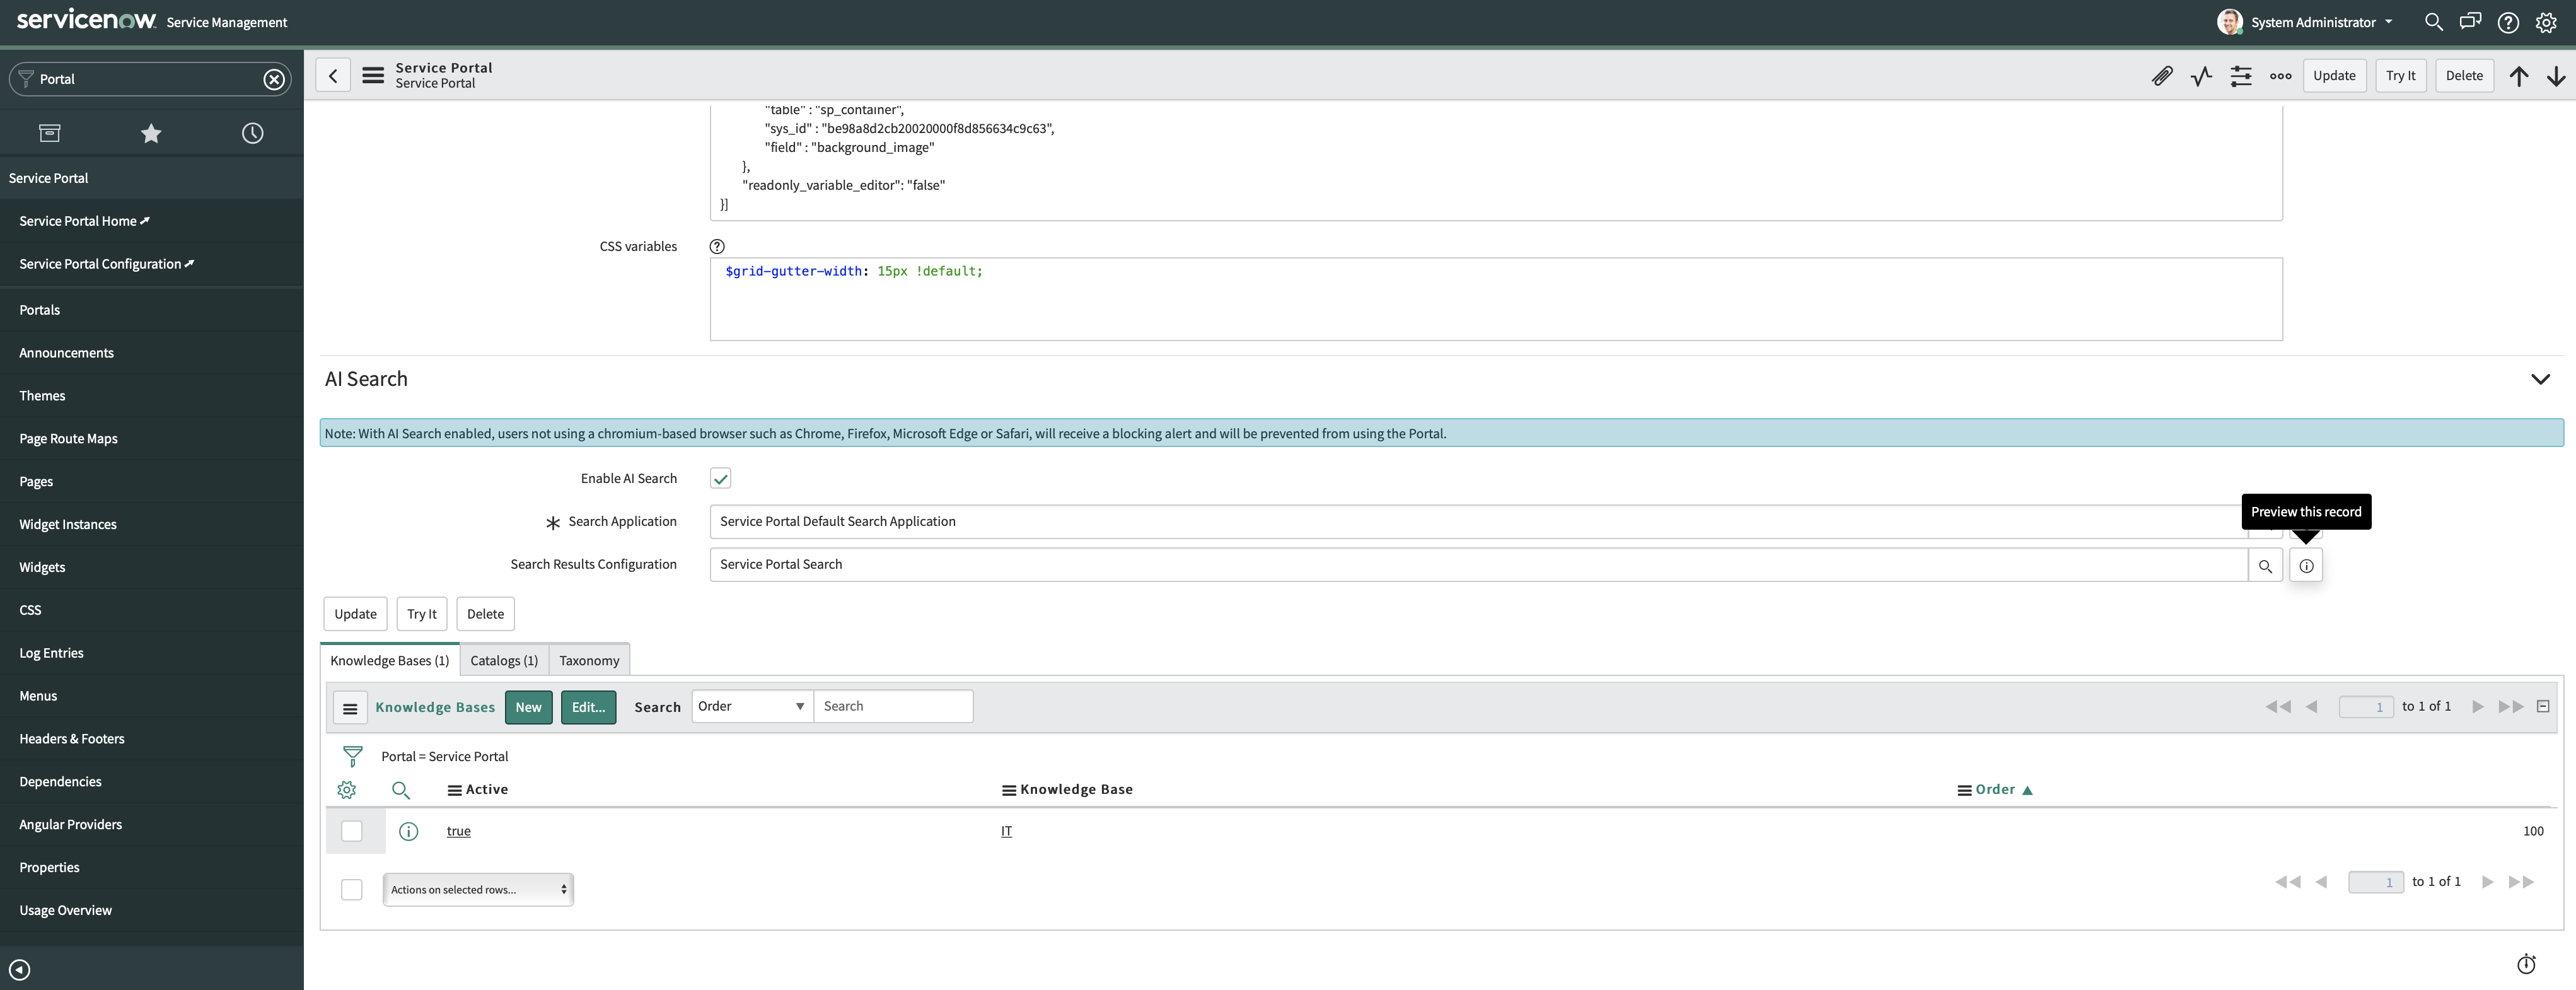Select the checkbox on the IT knowledge row
The height and width of the screenshot is (990, 2576).
click(352, 831)
